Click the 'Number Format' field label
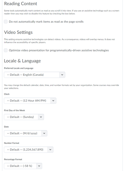This screenshot has width=125, height=171. (12, 143)
